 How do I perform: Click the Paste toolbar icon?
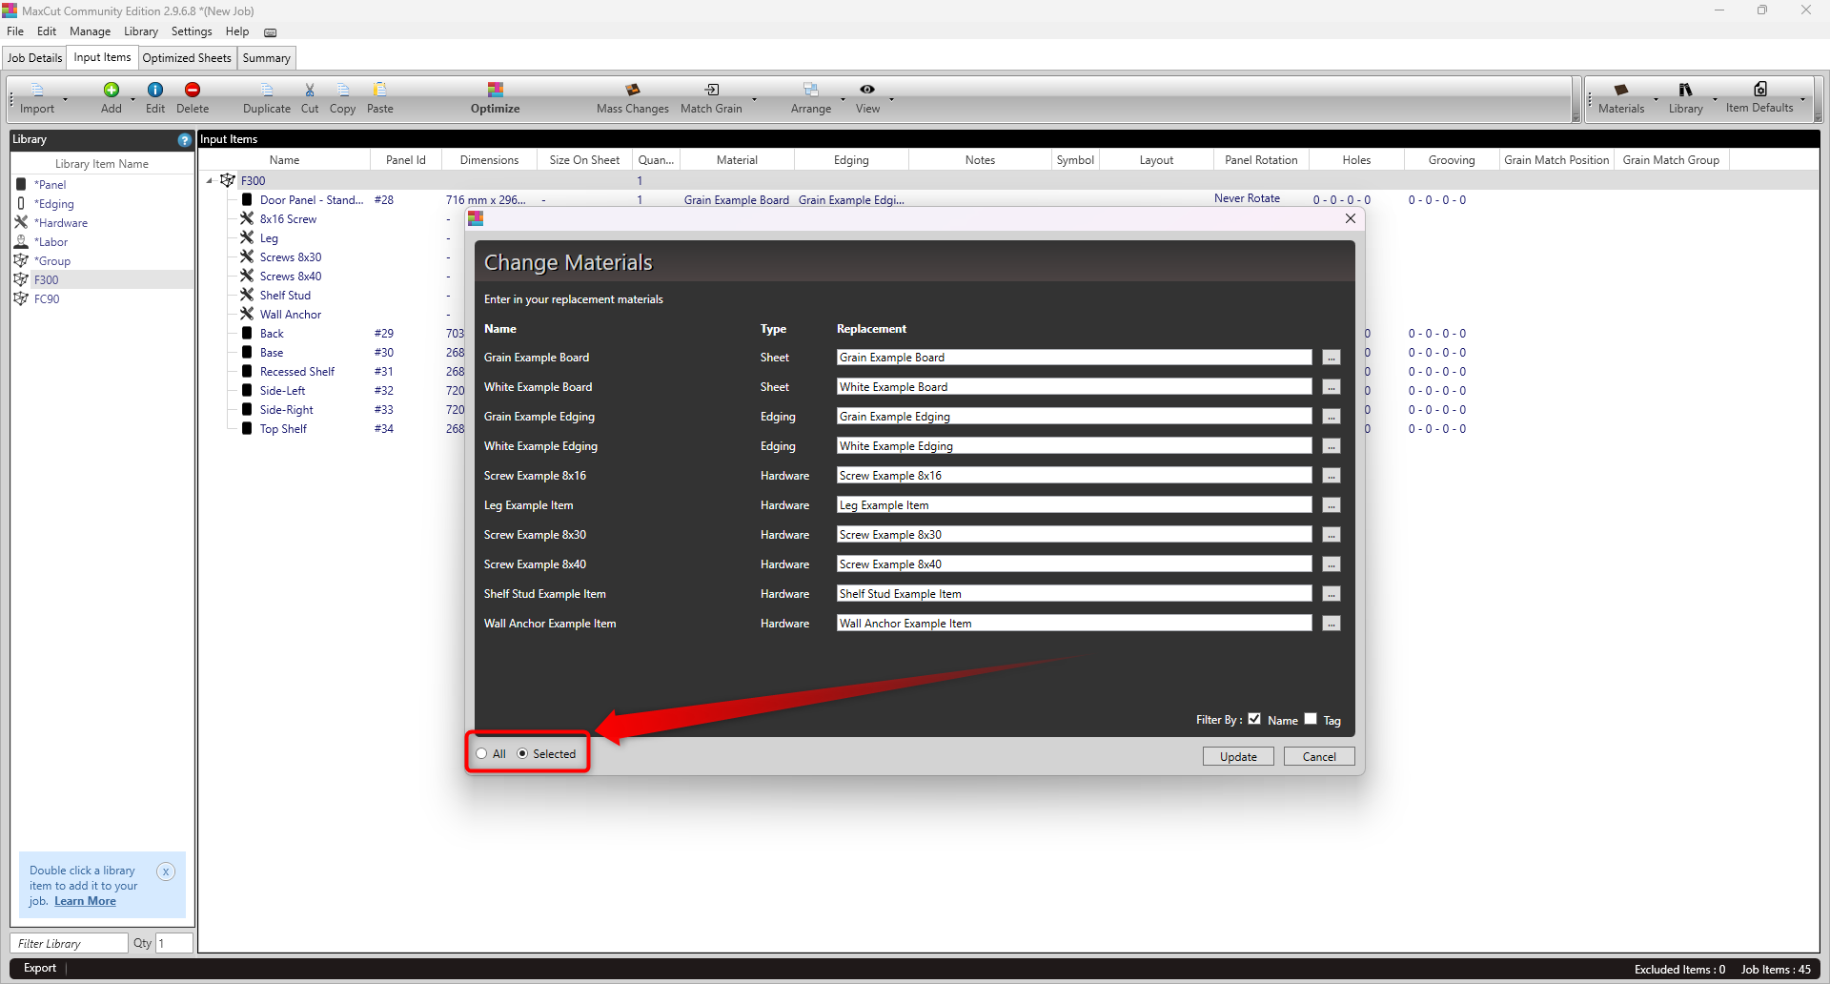click(x=380, y=90)
